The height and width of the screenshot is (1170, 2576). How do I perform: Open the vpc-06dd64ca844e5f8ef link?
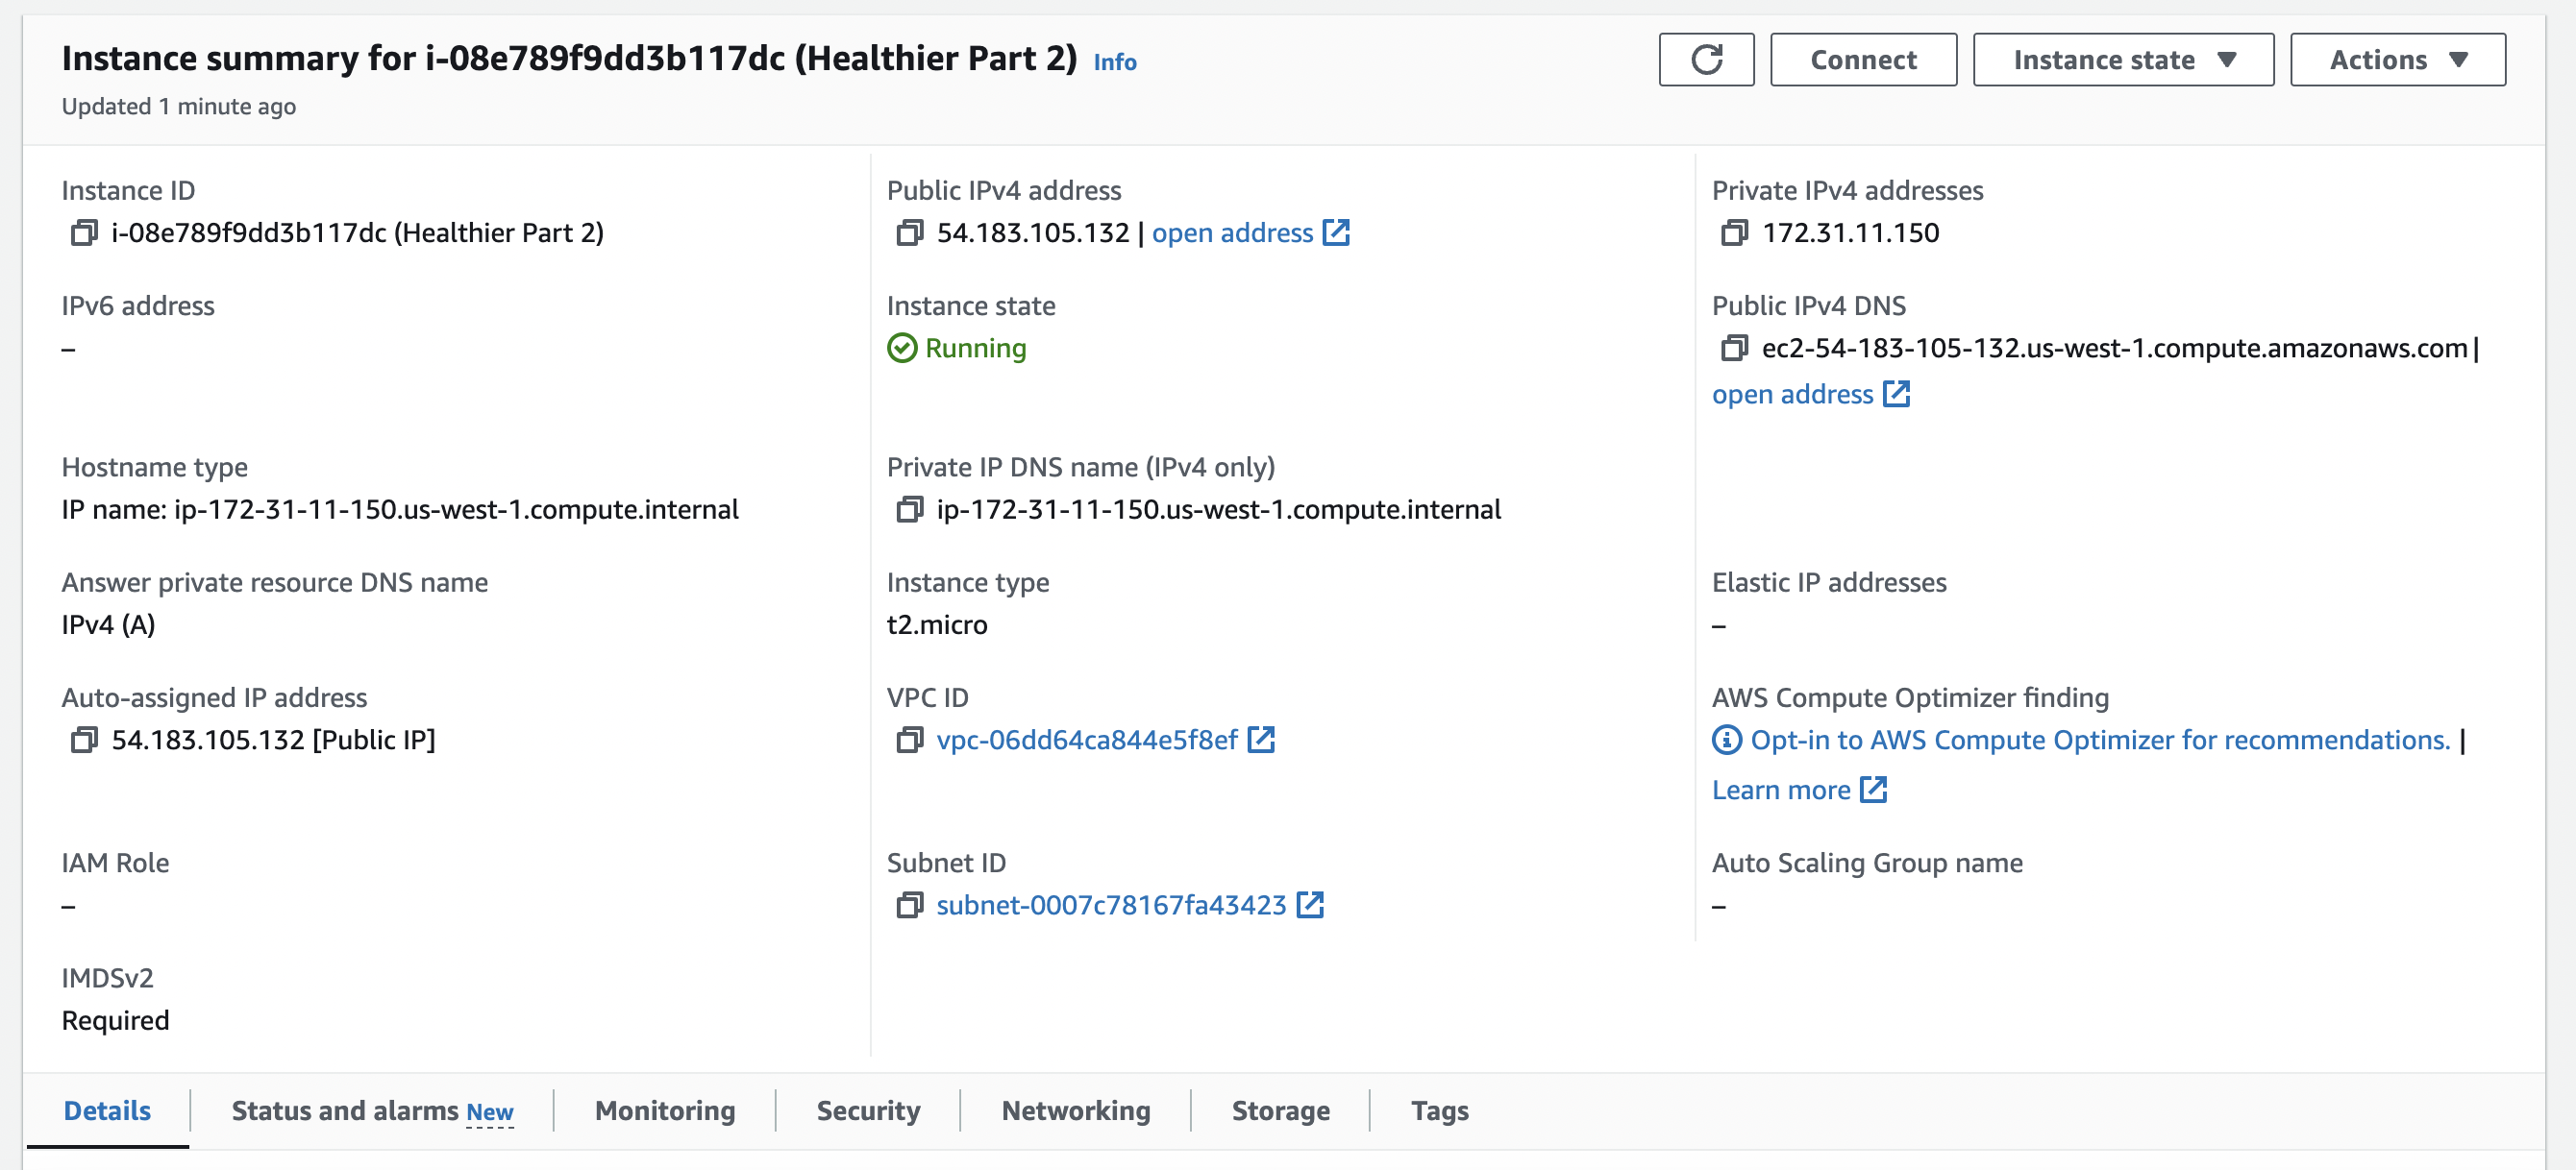point(1086,741)
